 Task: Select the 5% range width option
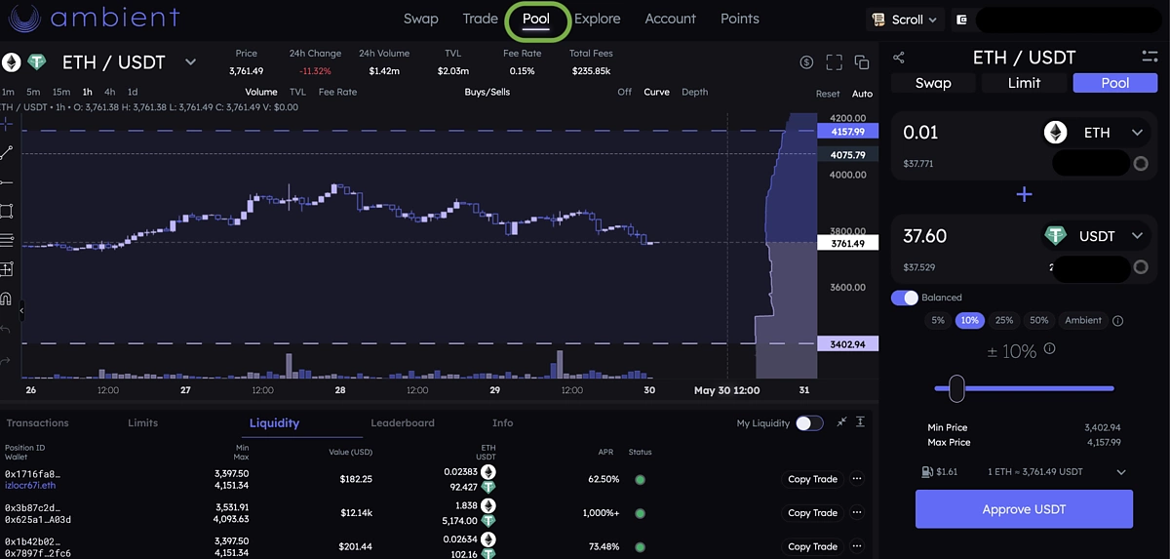pos(938,320)
